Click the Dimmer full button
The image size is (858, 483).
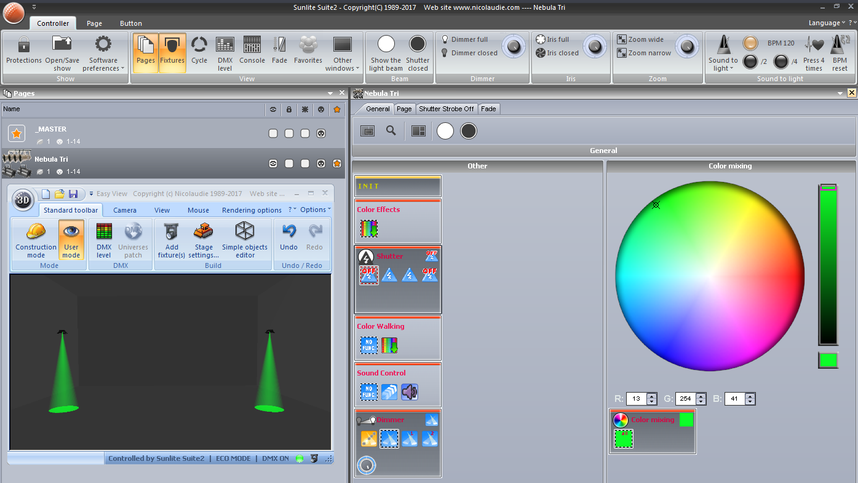point(464,39)
